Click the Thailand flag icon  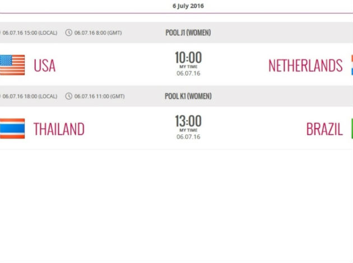point(12,129)
